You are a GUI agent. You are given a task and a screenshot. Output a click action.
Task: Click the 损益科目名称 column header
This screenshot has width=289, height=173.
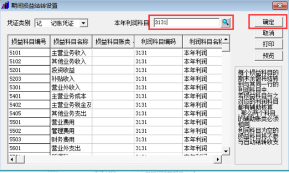click(x=71, y=42)
